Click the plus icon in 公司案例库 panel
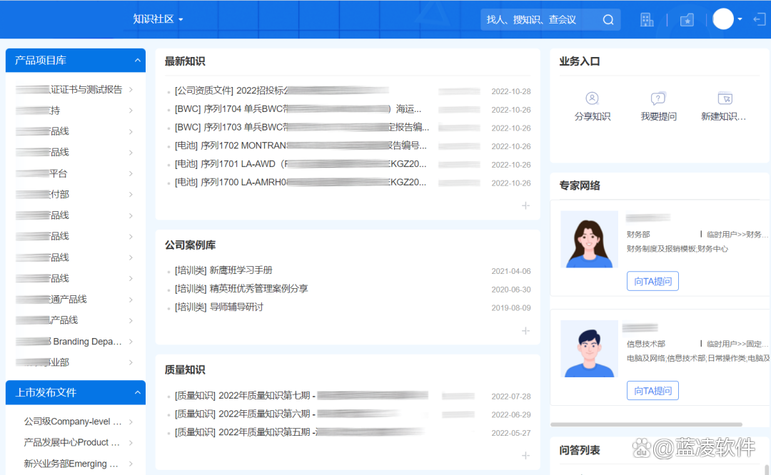The width and height of the screenshot is (771, 475). click(x=526, y=331)
